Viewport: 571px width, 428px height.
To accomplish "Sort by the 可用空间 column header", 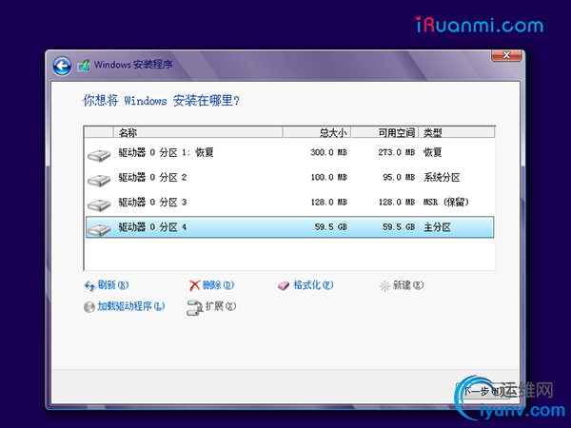I will tap(384, 132).
